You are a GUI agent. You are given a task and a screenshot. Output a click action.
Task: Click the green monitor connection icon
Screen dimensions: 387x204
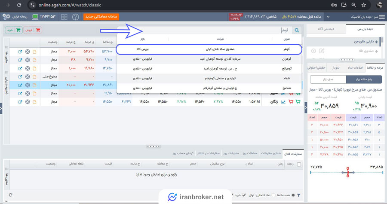(x=35, y=17)
